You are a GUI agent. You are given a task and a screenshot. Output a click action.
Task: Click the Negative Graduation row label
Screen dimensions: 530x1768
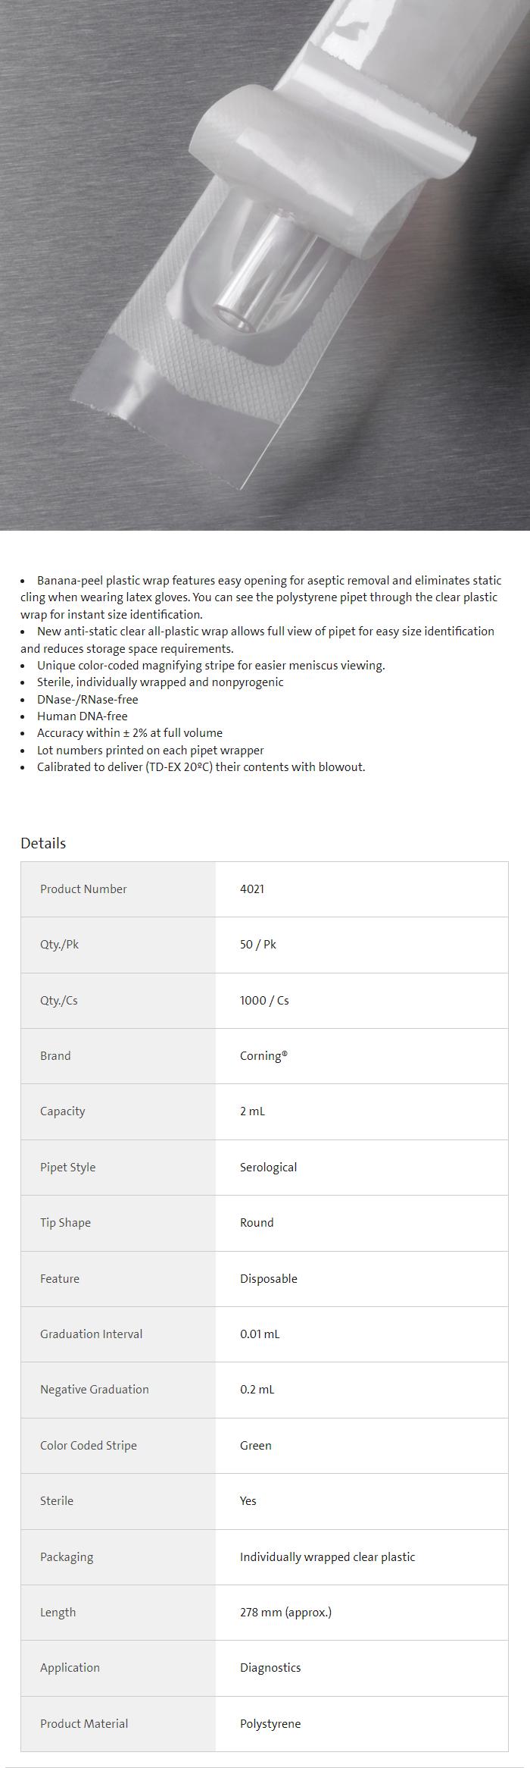tap(95, 1389)
